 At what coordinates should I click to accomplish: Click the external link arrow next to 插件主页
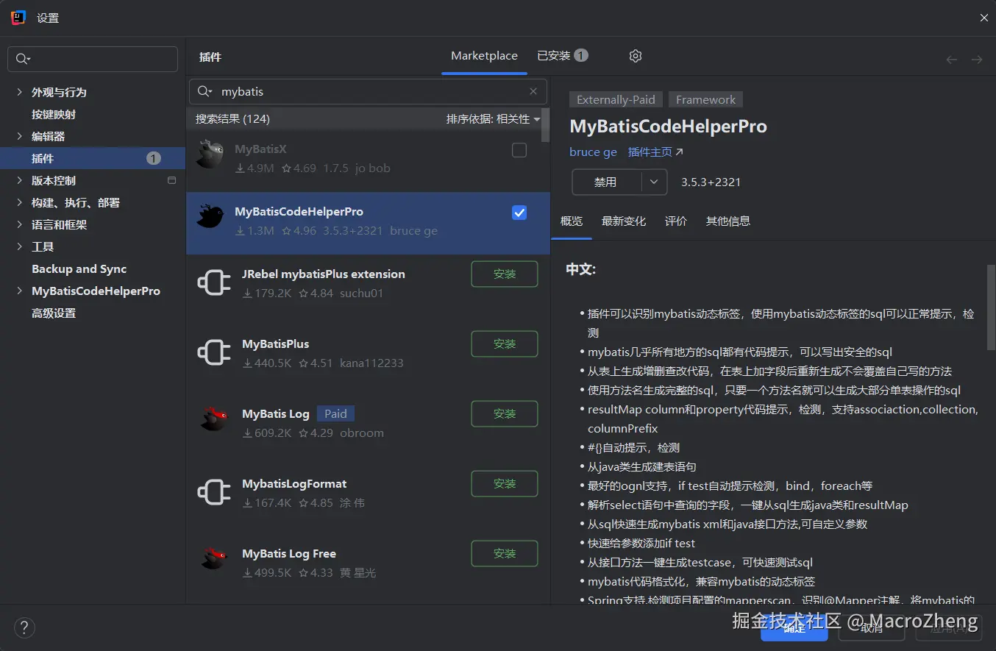pyautogui.click(x=679, y=152)
